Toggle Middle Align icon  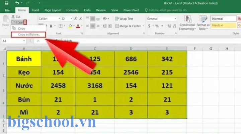(x=92, y=19)
